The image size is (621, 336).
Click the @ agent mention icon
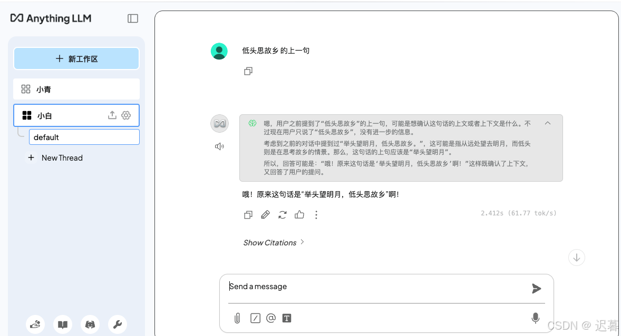pos(271,318)
